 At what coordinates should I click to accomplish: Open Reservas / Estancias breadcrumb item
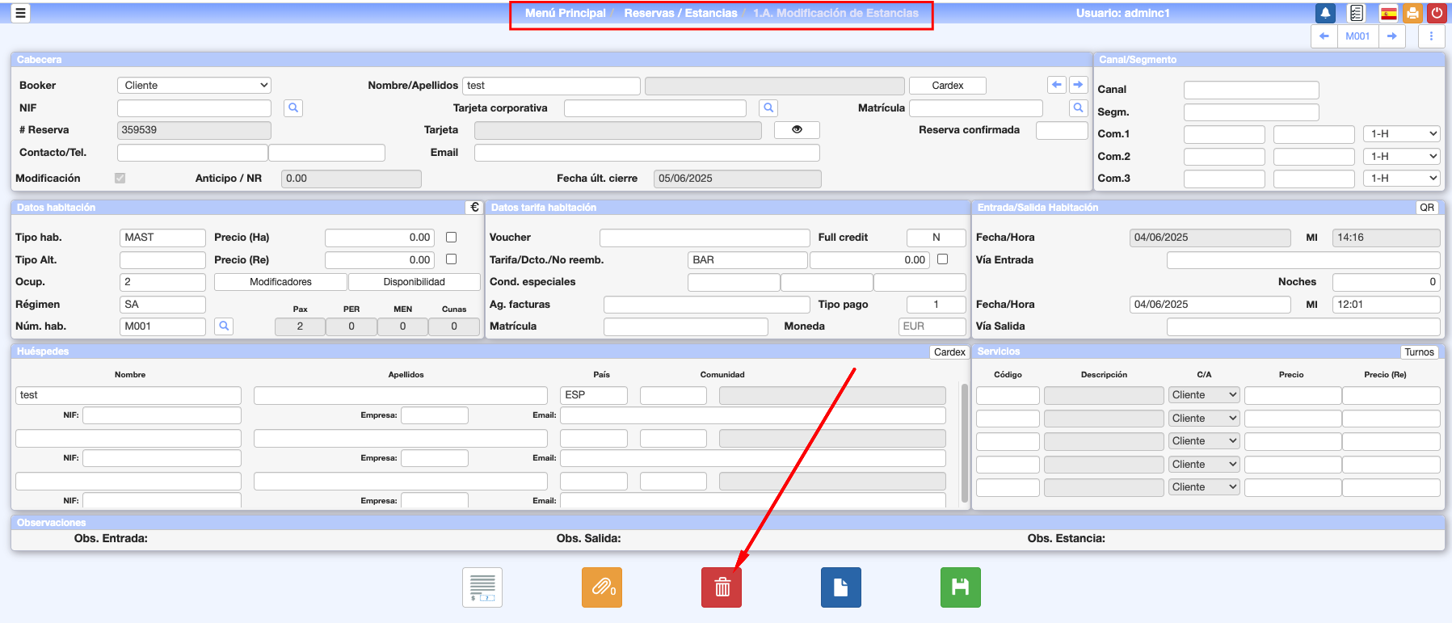point(680,13)
